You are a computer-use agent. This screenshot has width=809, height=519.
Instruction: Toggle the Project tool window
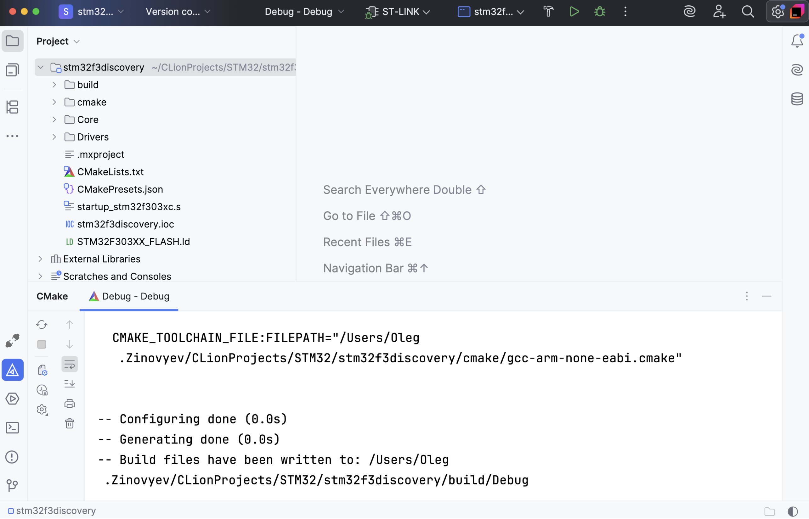(x=13, y=41)
